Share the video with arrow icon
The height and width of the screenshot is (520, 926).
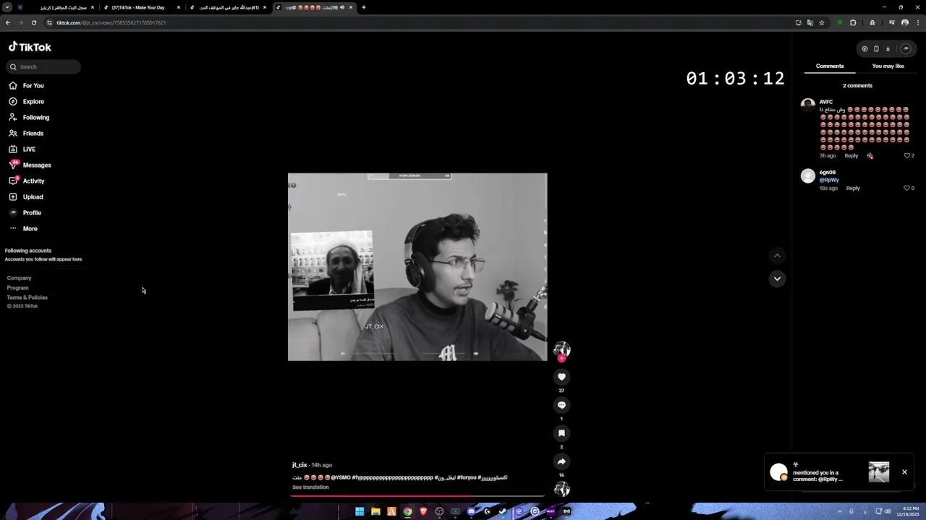coord(561,461)
